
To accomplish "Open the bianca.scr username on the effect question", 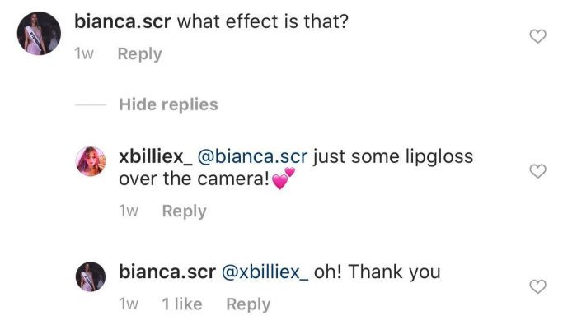I will (x=123, y=21).
